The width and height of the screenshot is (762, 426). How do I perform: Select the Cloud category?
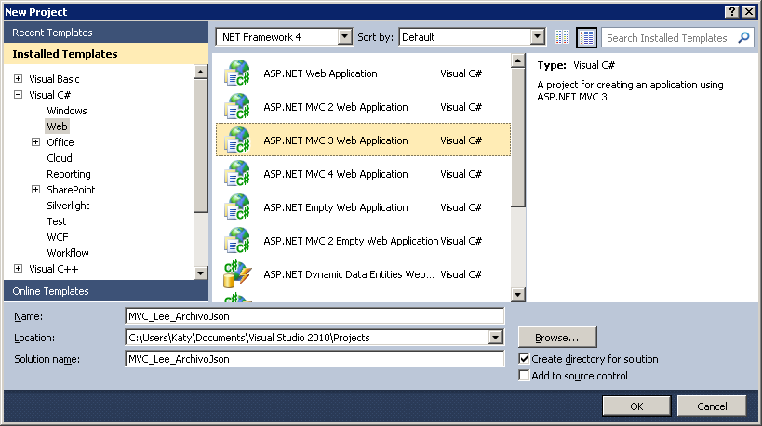coord(60,158)
